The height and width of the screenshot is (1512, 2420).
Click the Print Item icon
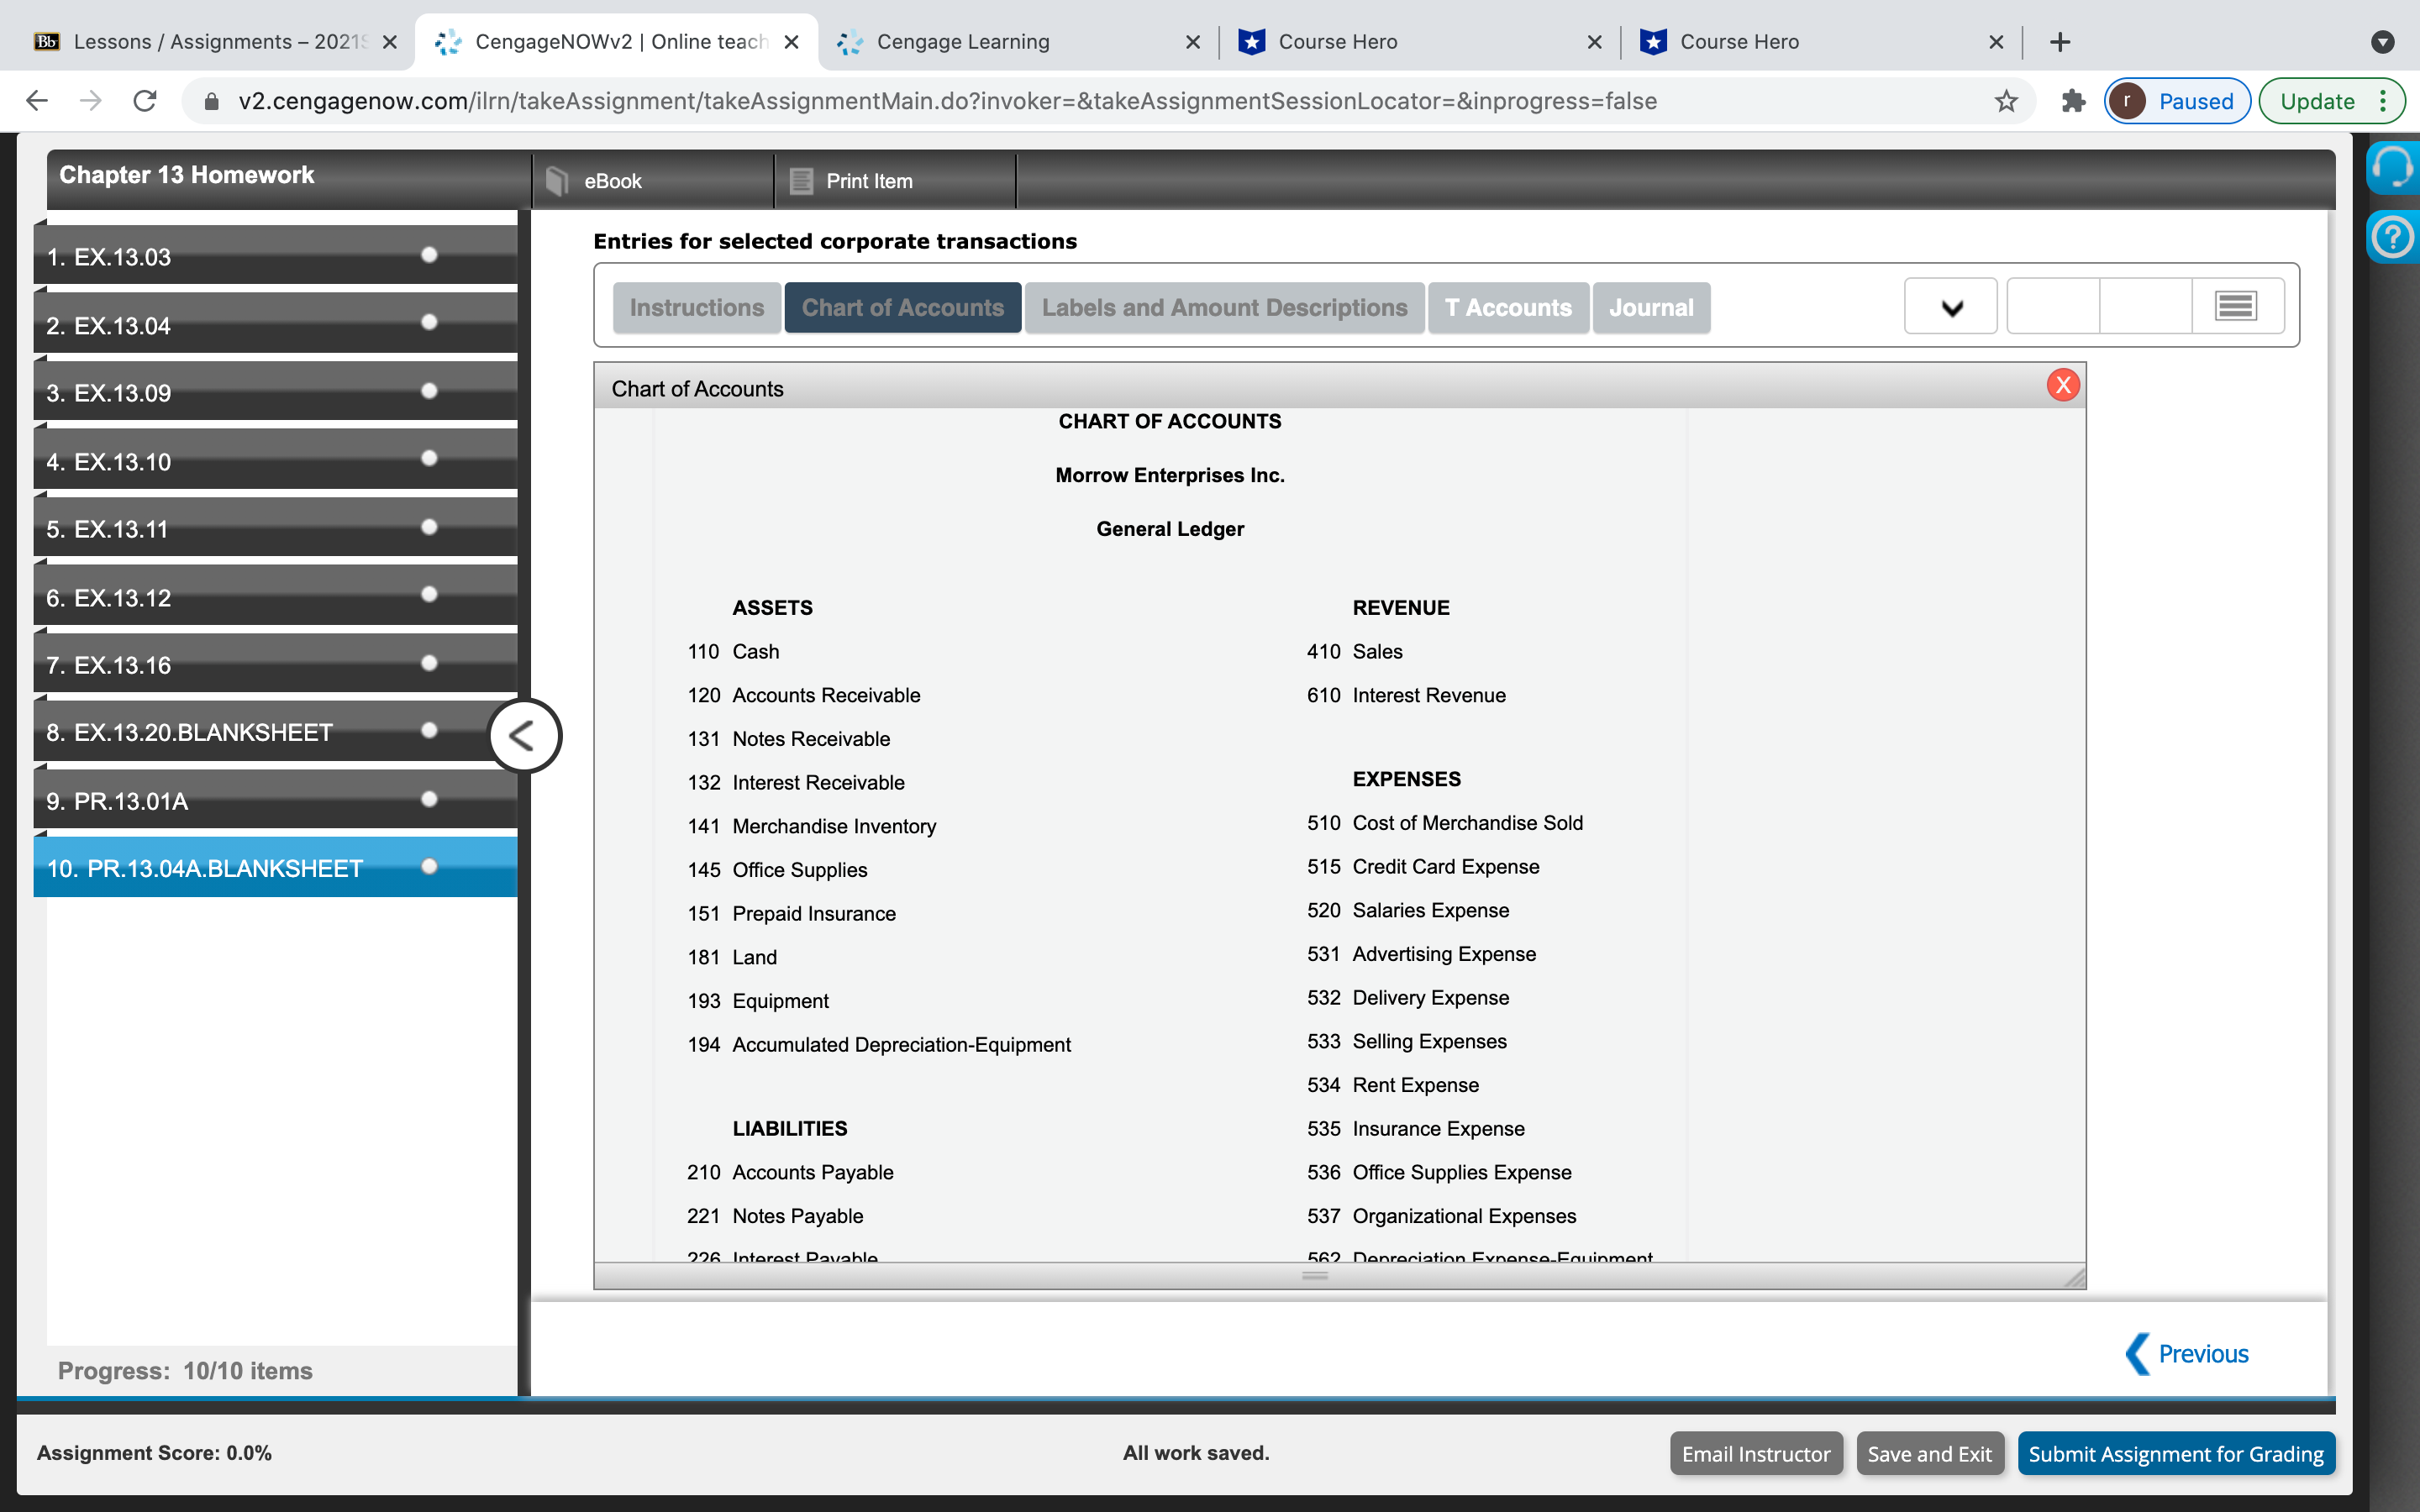click(x=801, y=181)
